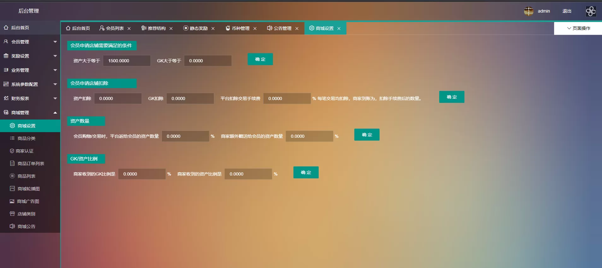Click the GK大于等于 input field
602x268 pixels.
(208, 61)
